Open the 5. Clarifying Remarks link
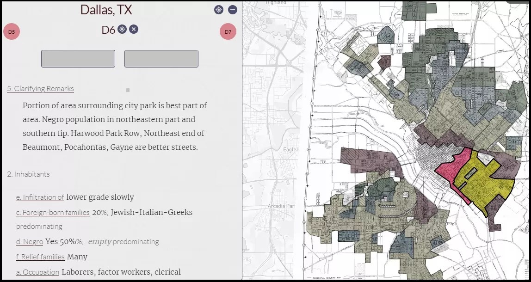The width and height of the screenshot is (531, 282). pos(40,88)
